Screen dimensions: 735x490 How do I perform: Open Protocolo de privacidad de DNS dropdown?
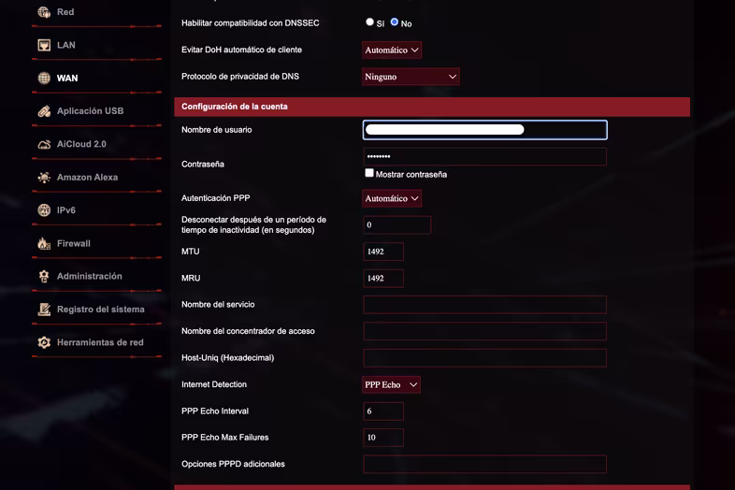point(411,77)
